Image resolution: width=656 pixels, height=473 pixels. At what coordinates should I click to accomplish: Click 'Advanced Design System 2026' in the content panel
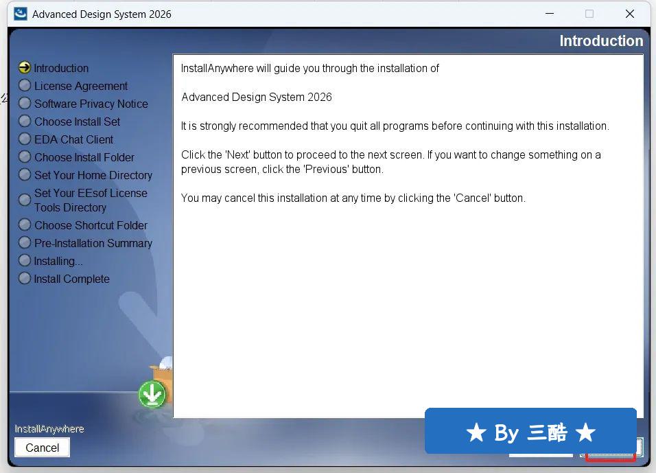[257, 97]
